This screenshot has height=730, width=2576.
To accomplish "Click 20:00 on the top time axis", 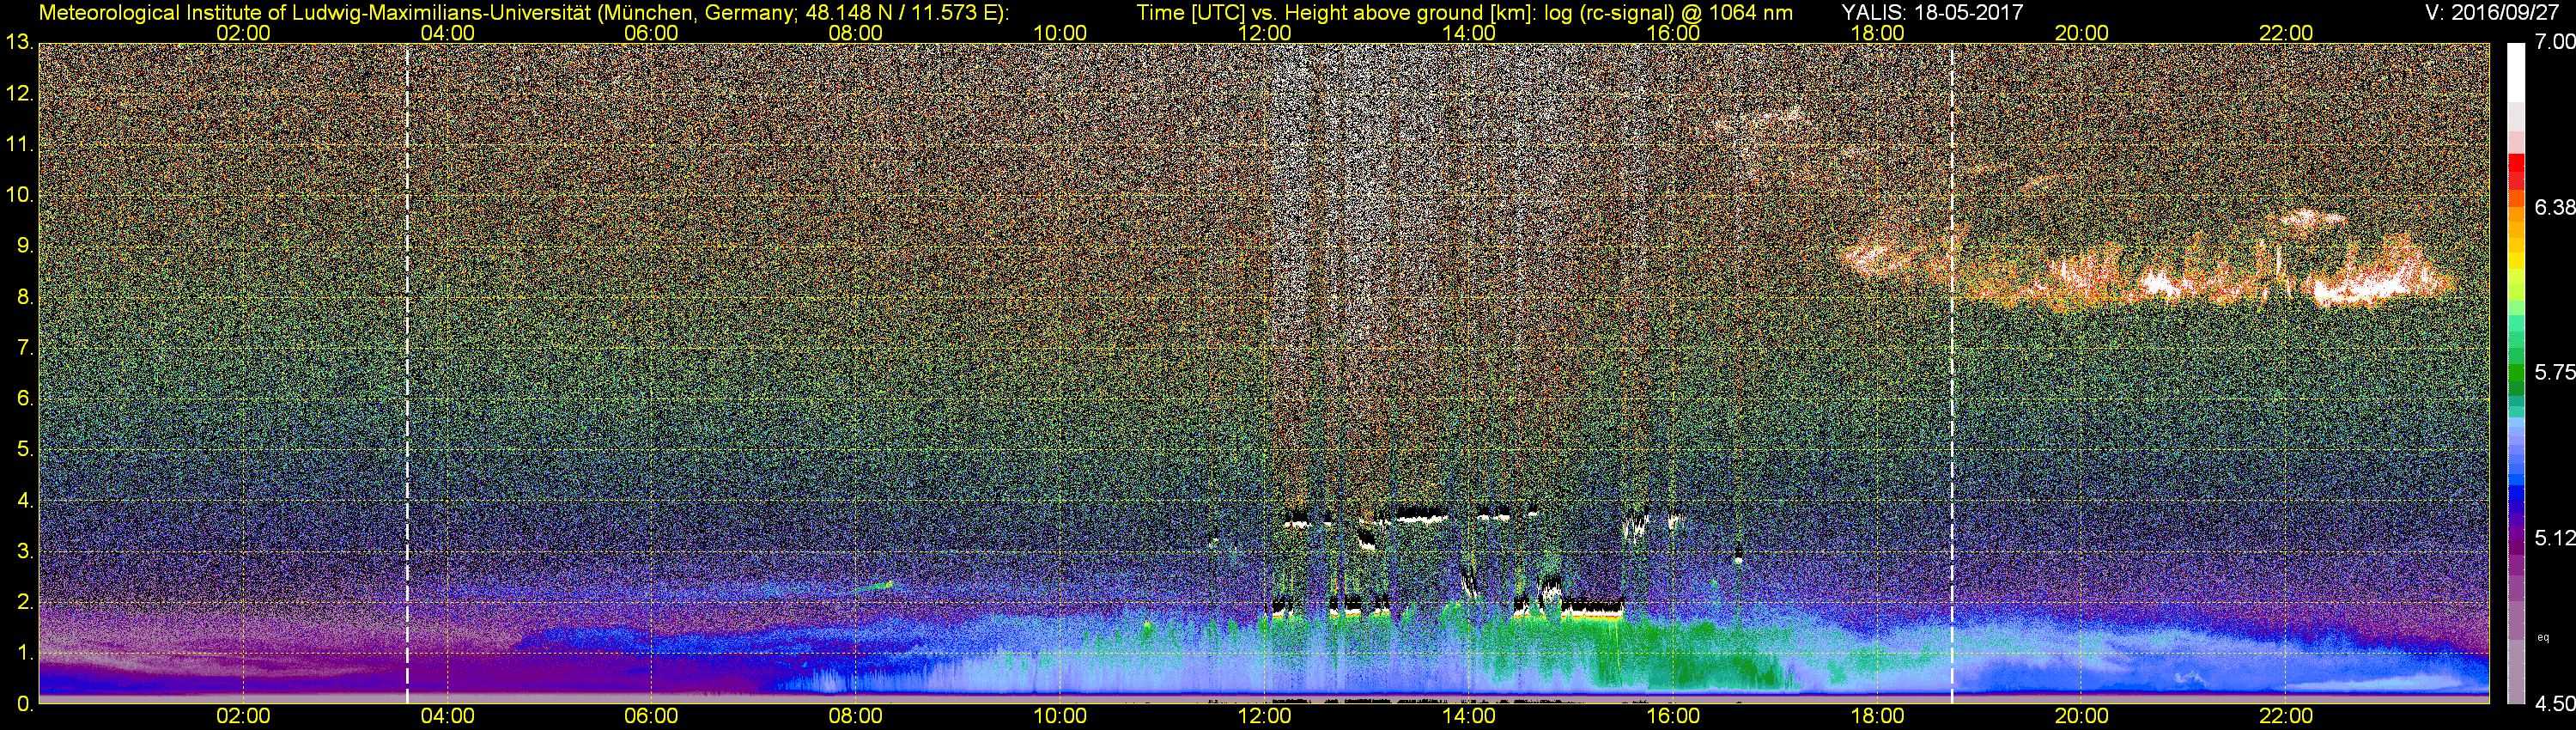I will [2082, 33].
